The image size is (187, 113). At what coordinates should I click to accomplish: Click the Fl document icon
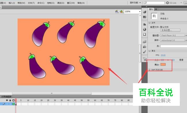coord(154,16)
